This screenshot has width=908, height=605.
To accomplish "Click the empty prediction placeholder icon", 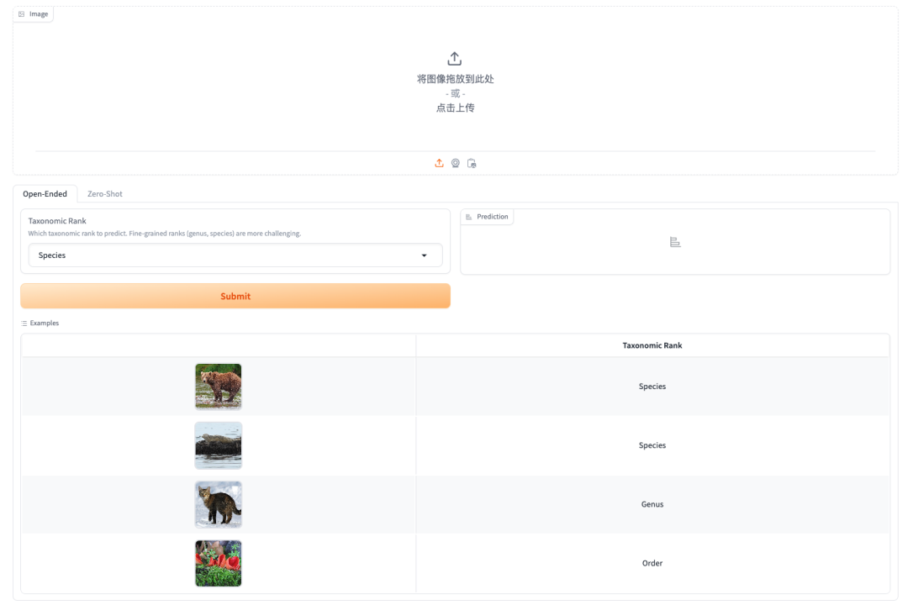I will (x=674, y=242).
